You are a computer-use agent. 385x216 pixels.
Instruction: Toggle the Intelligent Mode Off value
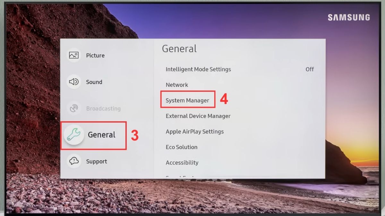click(x=310, y=69)
